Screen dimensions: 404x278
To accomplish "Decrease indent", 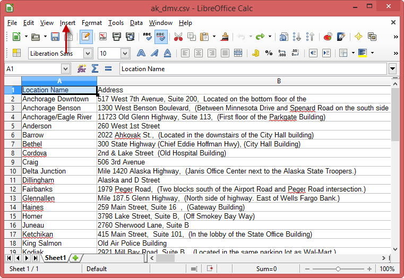I will [x=313, y=53].
